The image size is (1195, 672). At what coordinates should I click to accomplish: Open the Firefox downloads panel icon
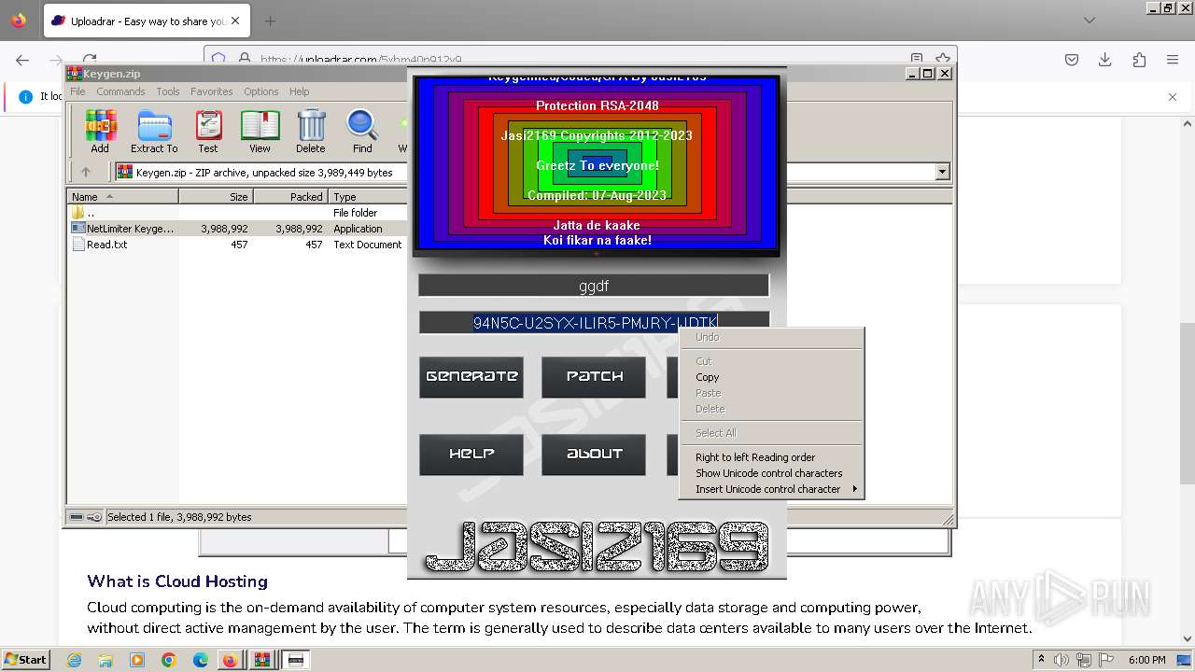(x=1105, y=60)
